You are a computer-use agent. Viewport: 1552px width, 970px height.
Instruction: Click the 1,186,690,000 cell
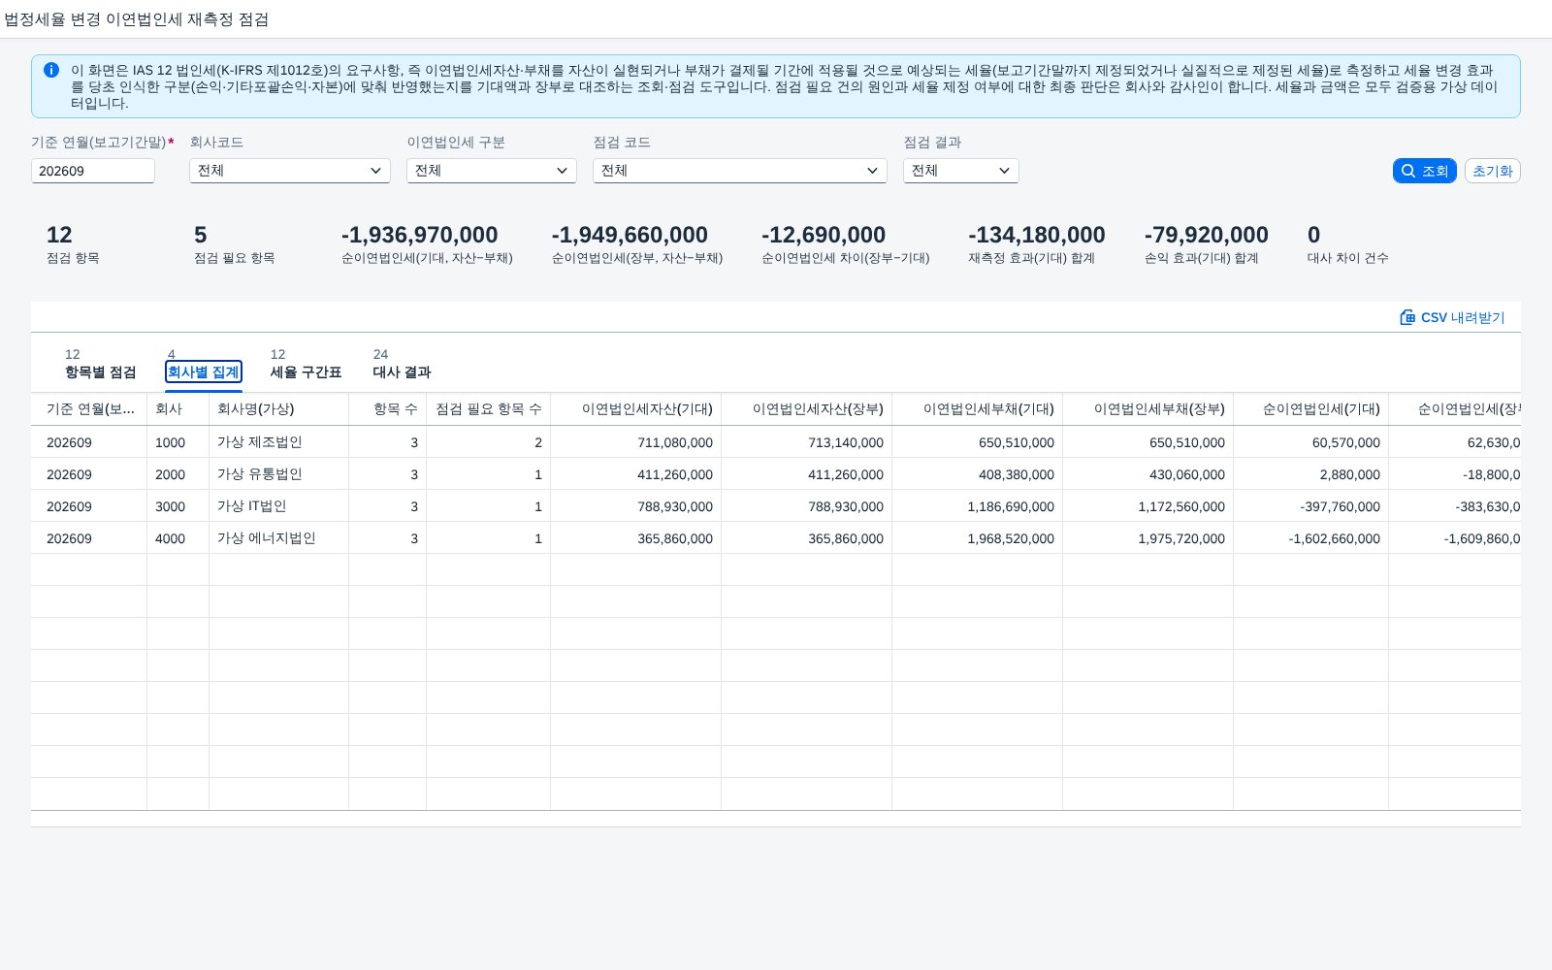(978, 506)
